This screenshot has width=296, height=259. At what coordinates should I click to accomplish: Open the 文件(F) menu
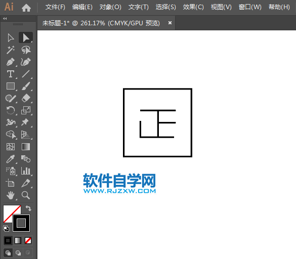pyautogui.click(x=55, y=7)
